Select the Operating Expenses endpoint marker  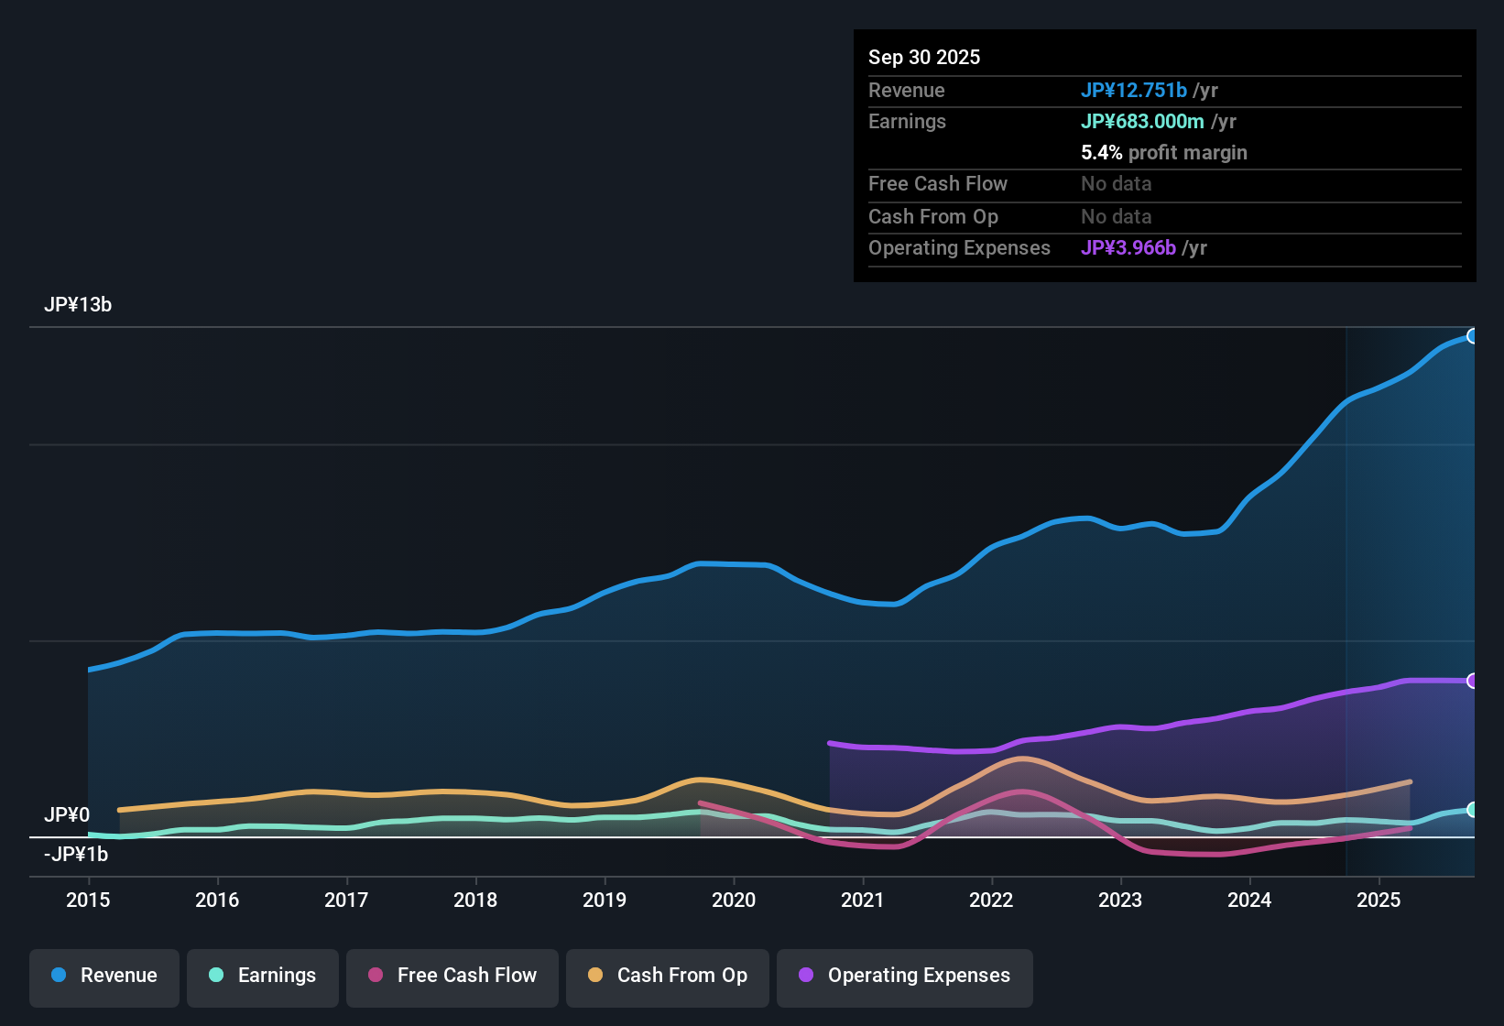tap(1473, 681)
